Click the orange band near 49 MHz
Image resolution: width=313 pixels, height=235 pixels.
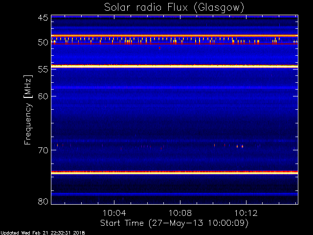coord(175,36)
